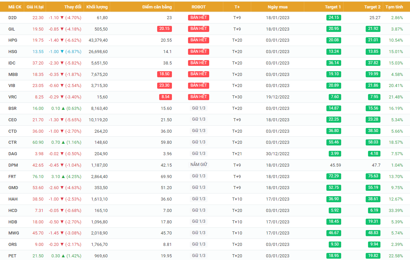Click the ROBOT column header
The image size is (410, 260).
(x=198, y=7)
